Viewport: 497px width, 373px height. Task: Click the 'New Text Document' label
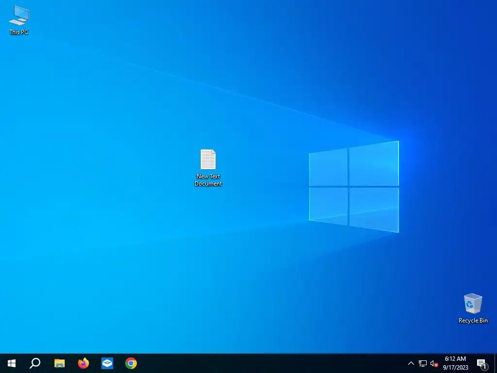tap(208, 180)
